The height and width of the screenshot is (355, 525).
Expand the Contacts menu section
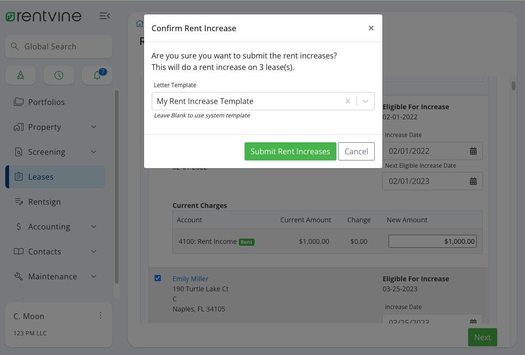tap(94, 252)
